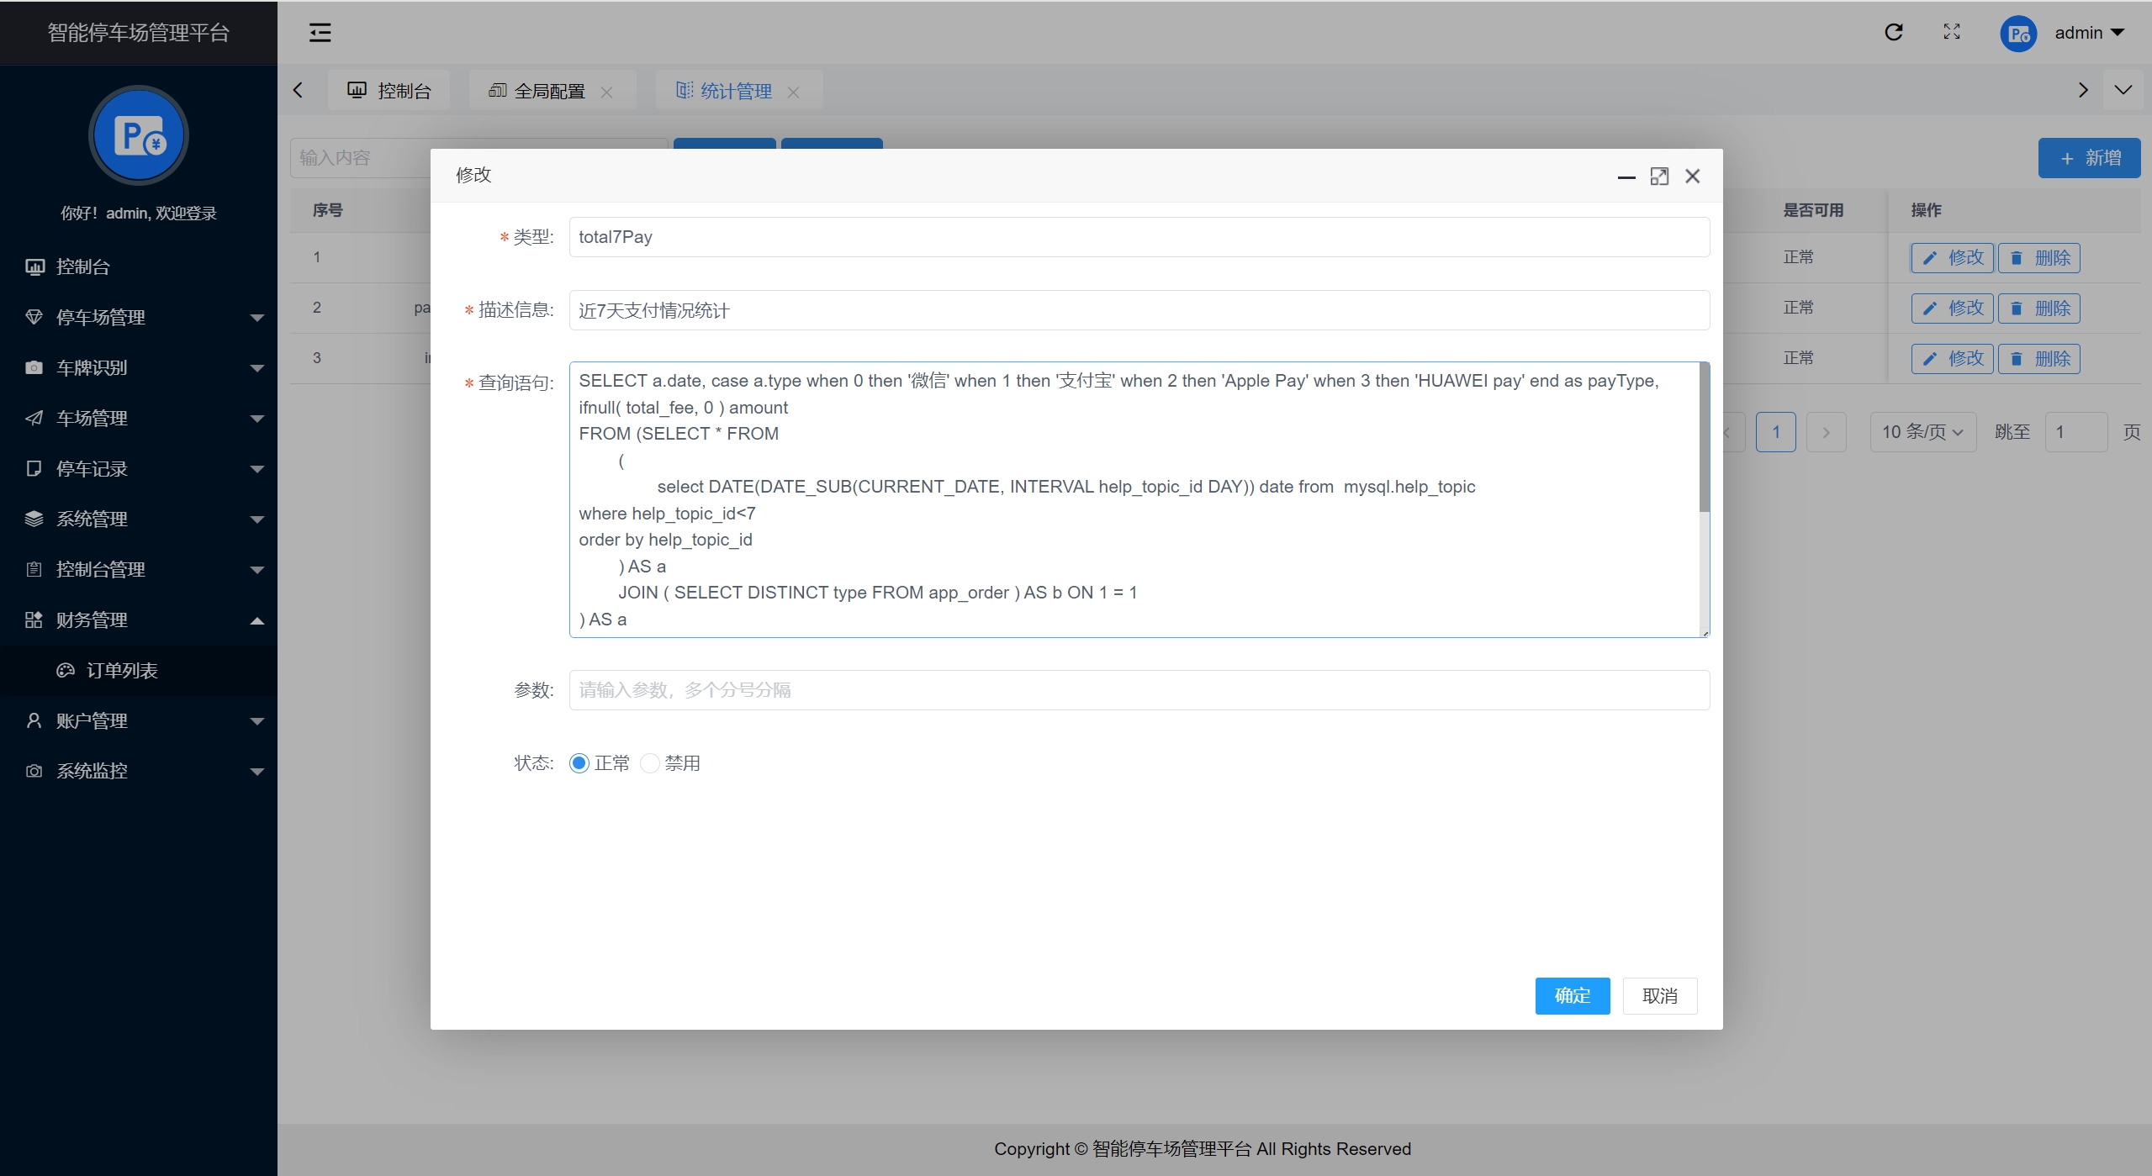Switch to the 控制台 tab
The height and width of the screenshot is (1176, 2152).
389,91
